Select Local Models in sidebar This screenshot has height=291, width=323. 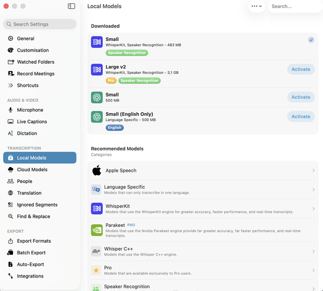point(40,158)
